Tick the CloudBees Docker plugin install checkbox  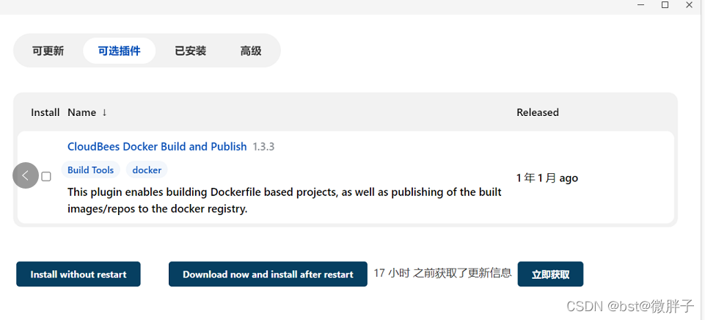(x=46, y=177)
